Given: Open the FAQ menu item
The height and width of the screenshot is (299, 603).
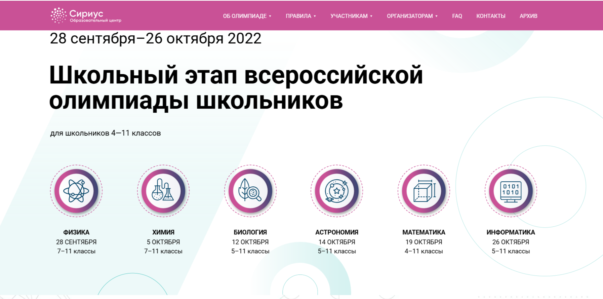Looking at the screenshot, I should click(x=457, y=16).
